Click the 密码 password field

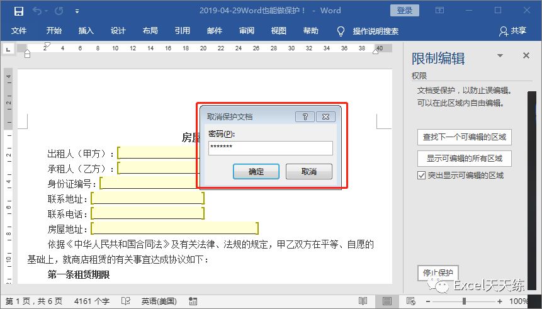coord(271,148)
